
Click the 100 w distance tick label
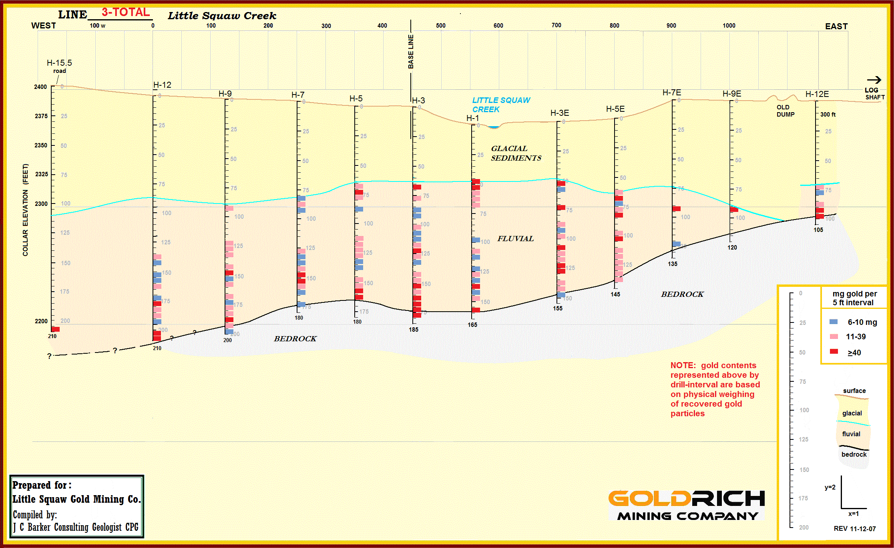point(97,26)
